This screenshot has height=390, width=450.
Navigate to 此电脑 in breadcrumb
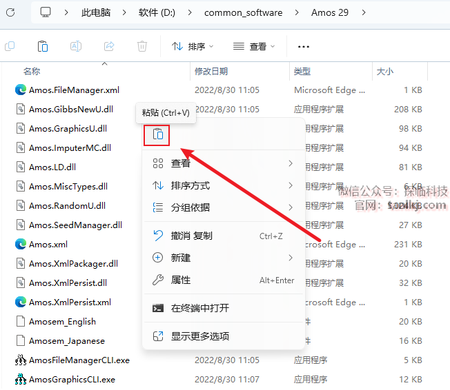click(x=96, y=12)
